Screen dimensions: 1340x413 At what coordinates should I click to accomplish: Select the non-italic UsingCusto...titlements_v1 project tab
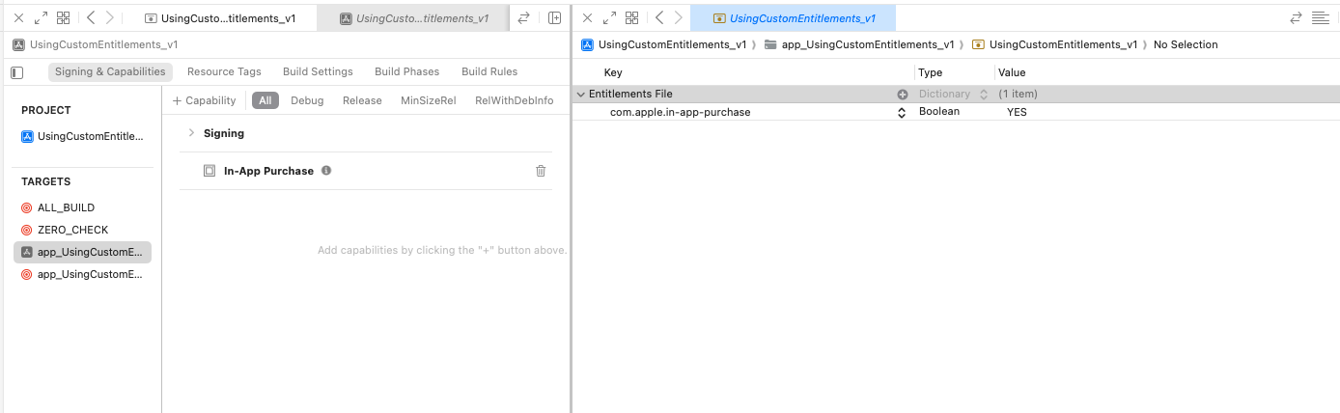(x=220, y=18)
